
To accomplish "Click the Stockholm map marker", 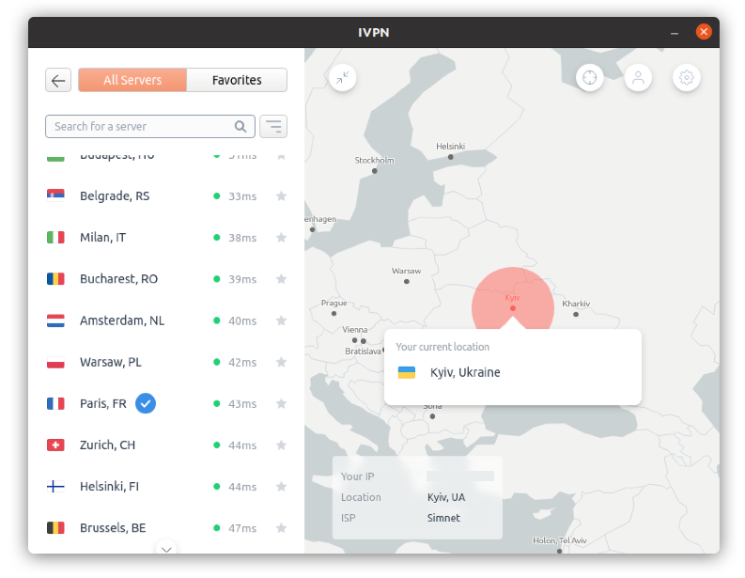I will (375, 171).
